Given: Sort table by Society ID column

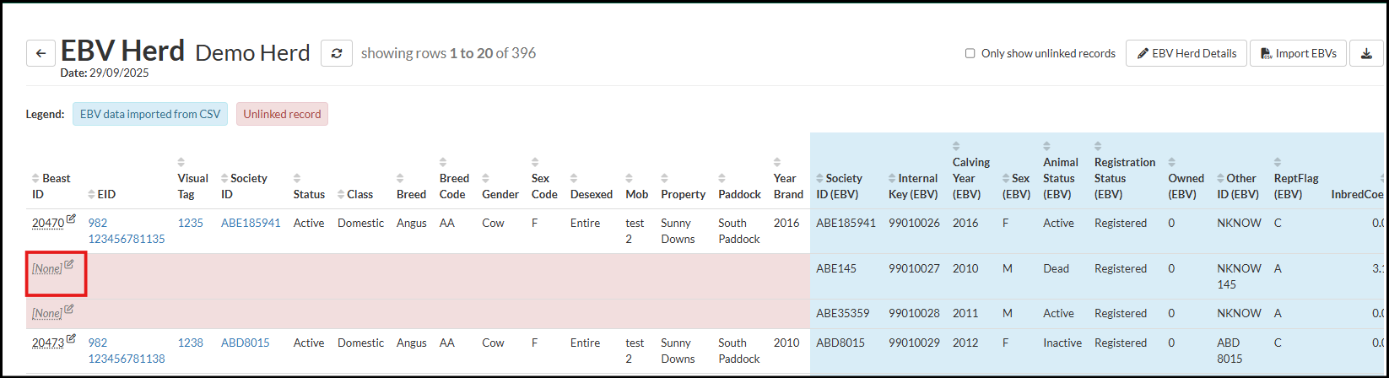Looking at the screenshot, I should coord(224,178).
